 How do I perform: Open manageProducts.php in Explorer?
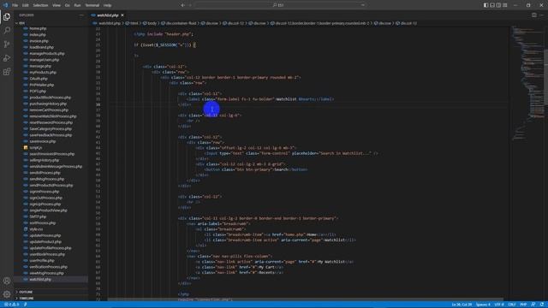[x=47, y=54]
